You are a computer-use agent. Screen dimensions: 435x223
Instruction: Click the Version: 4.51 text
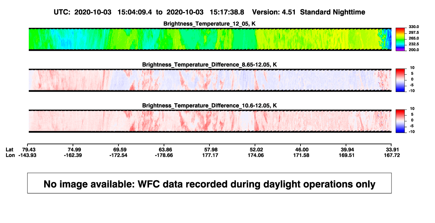tap(274, 12)
